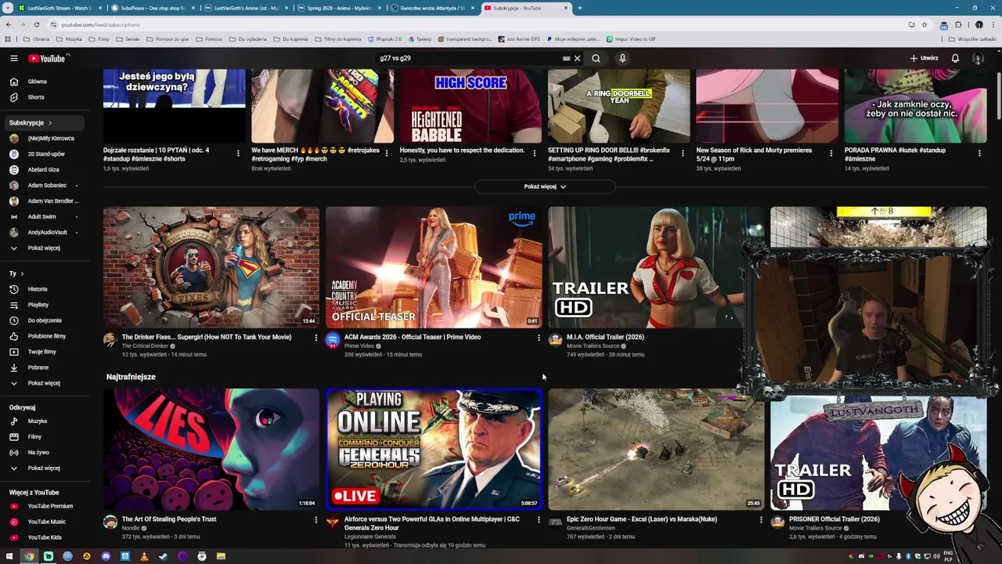Open the Muzyka bookmarks folder
Viewport: 1002px width, 564px height.
click(x=69, y=38)
